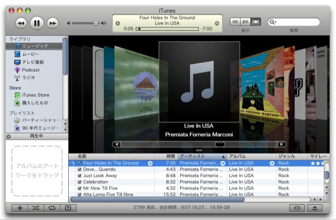Viewport: 336px width, 220px height.
Task: Select ミュージック in the library sidebar
Action: (x=34, y=46)
